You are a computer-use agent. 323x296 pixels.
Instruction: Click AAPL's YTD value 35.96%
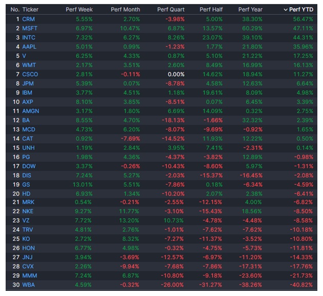tap(303, 47)
